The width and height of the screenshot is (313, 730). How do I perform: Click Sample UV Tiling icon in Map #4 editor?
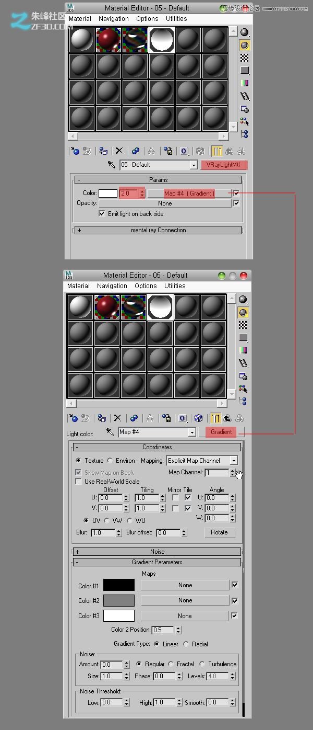[243, 338]
